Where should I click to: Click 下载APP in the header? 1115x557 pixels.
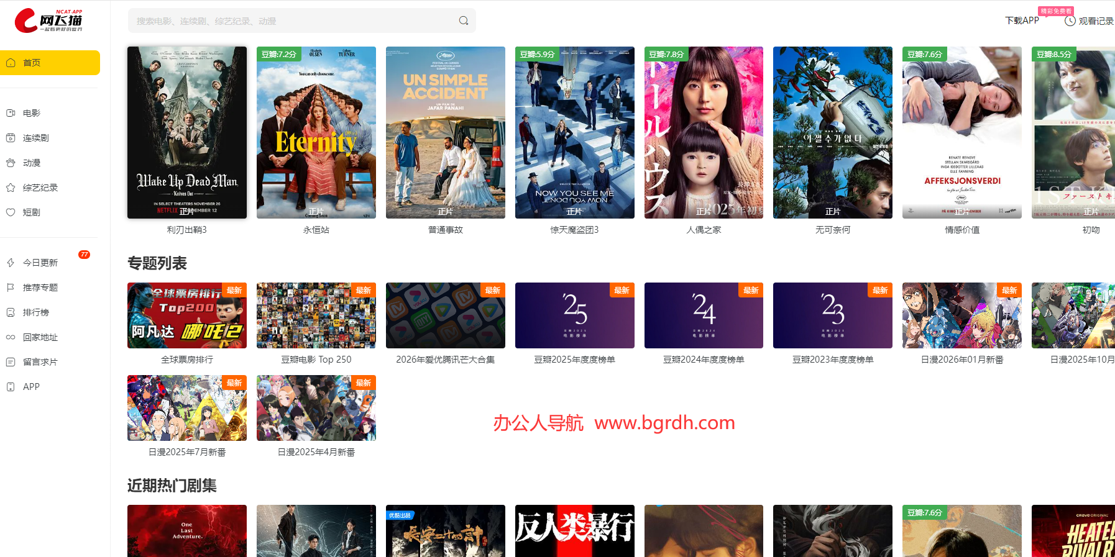[x=1022, y=20]
